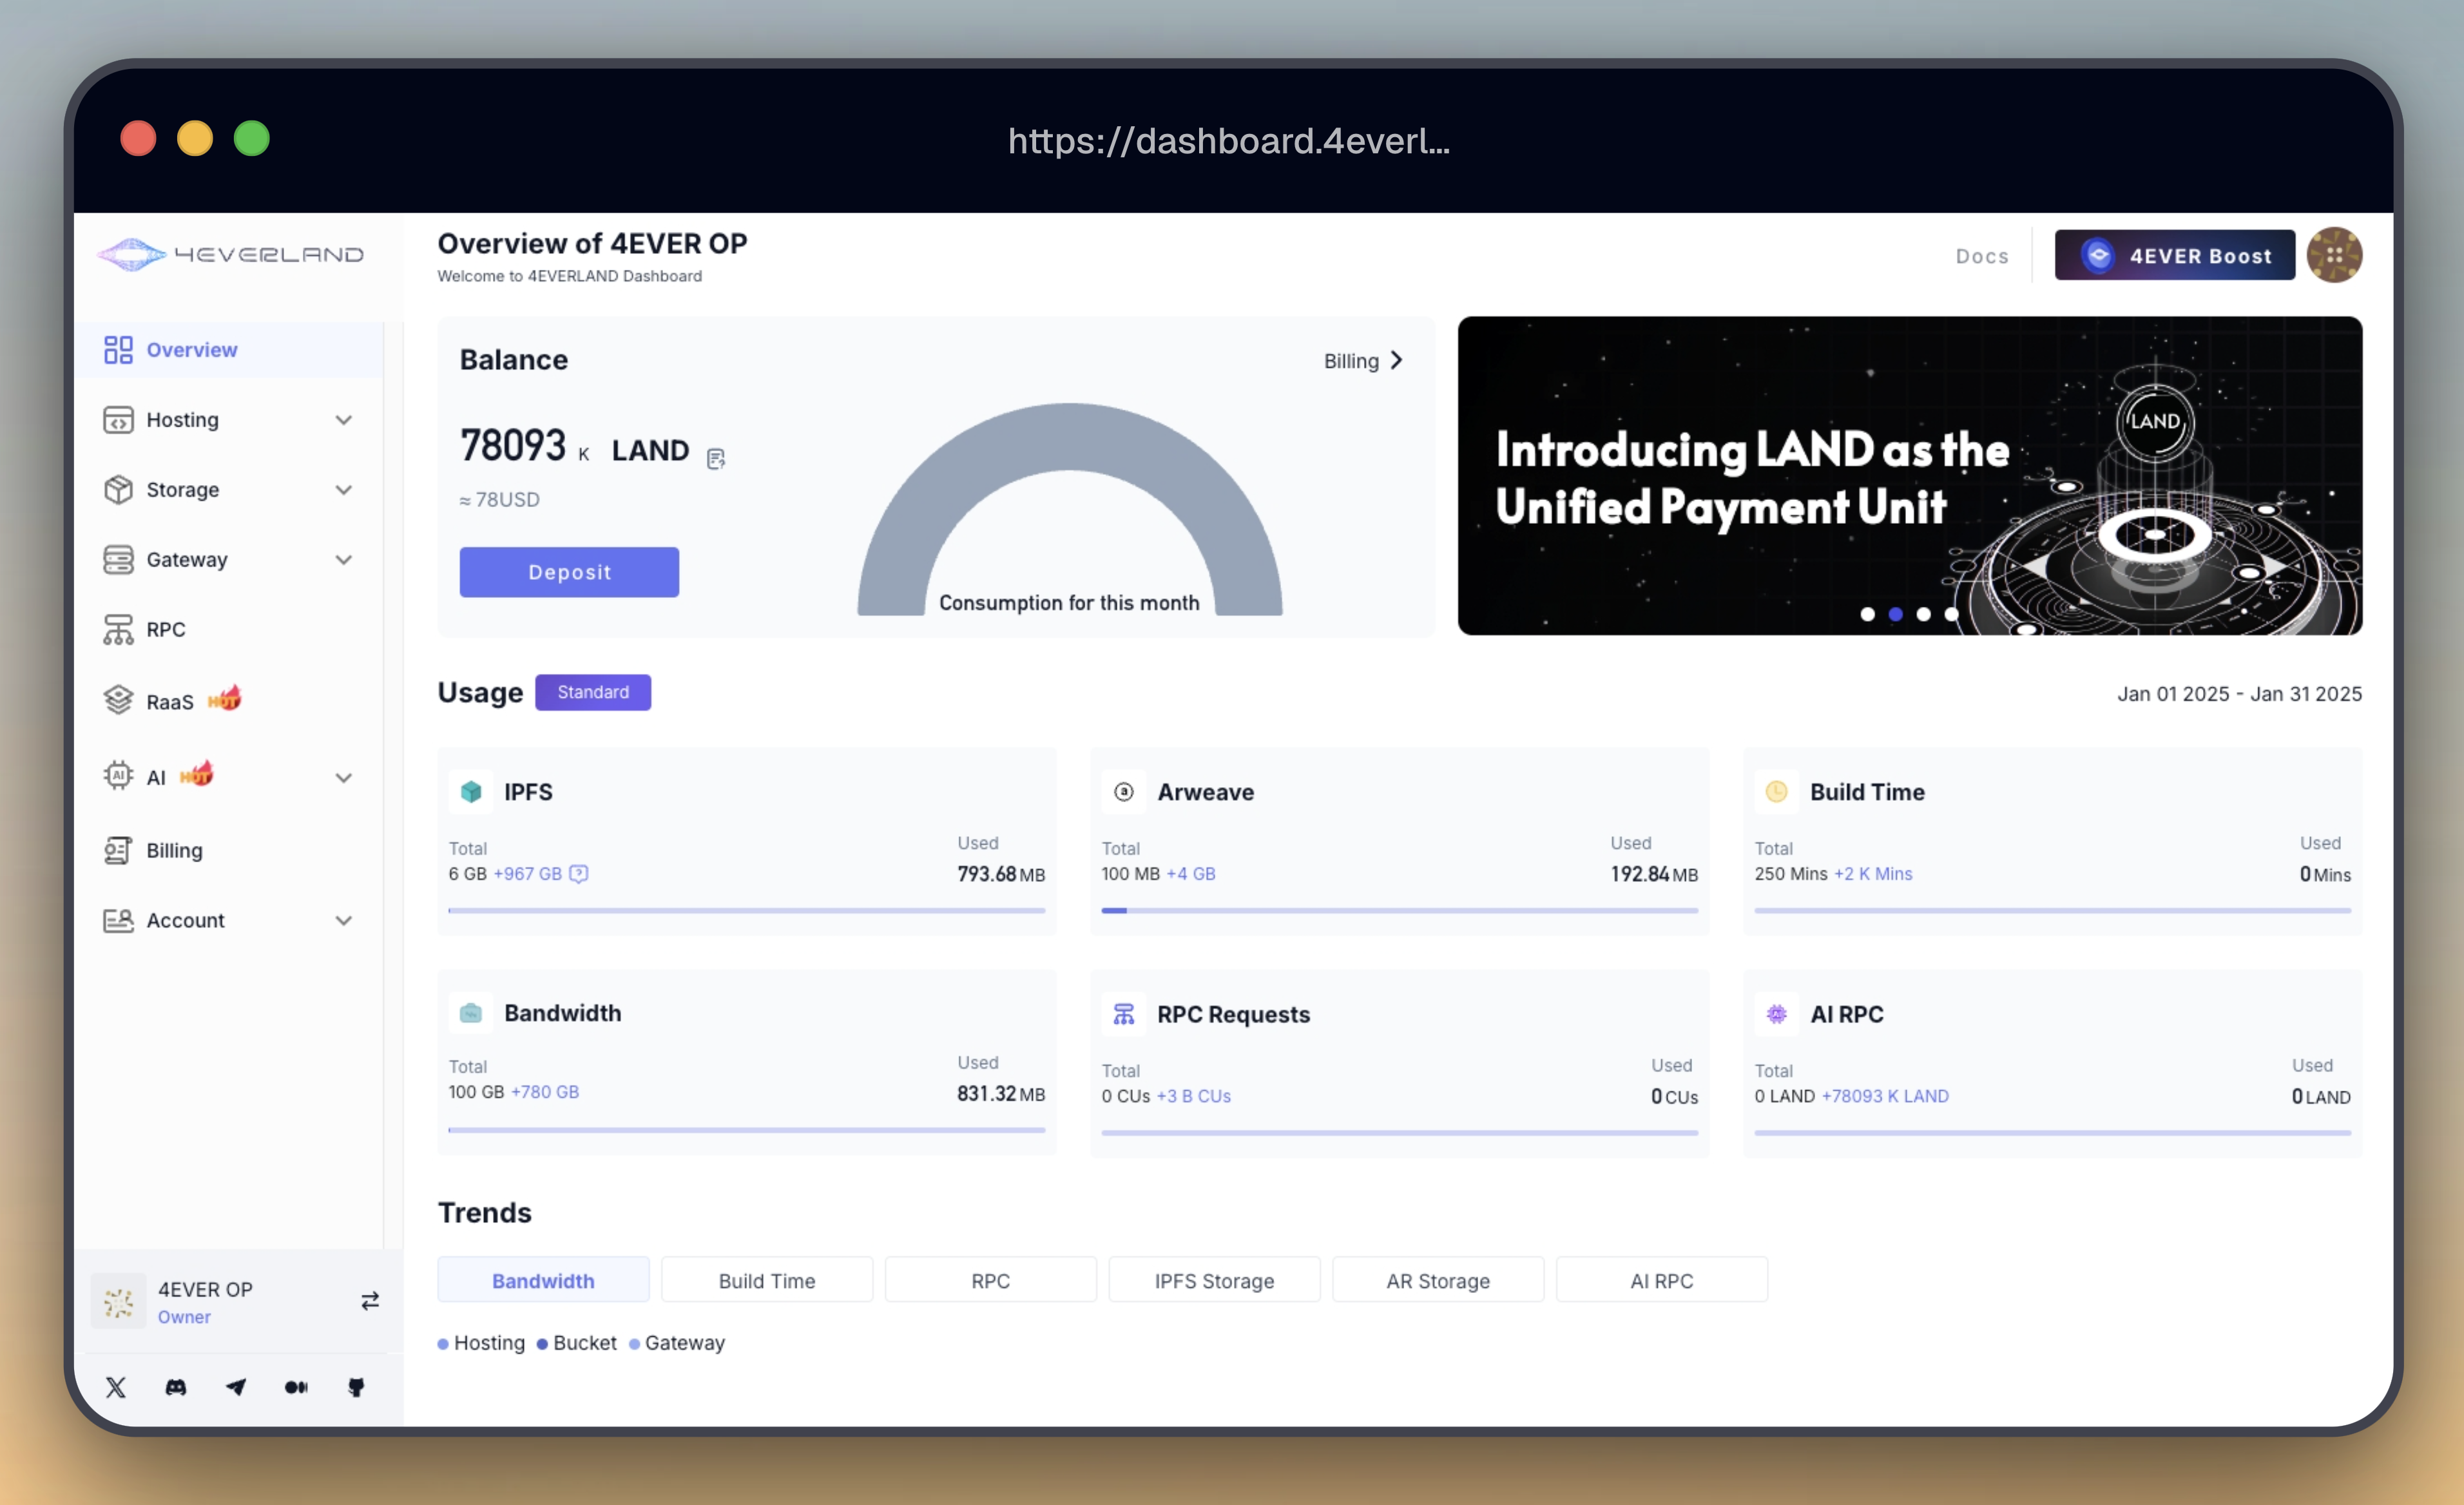Select the second banner carousel dot
Viewport: 2464px width, 1505px height.
click(x=1896, y=614)
